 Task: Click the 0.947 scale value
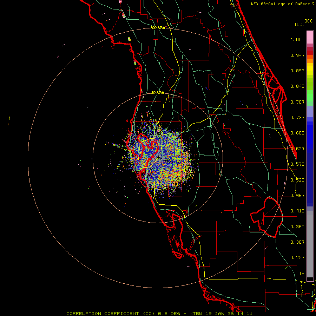pos(297,55)
